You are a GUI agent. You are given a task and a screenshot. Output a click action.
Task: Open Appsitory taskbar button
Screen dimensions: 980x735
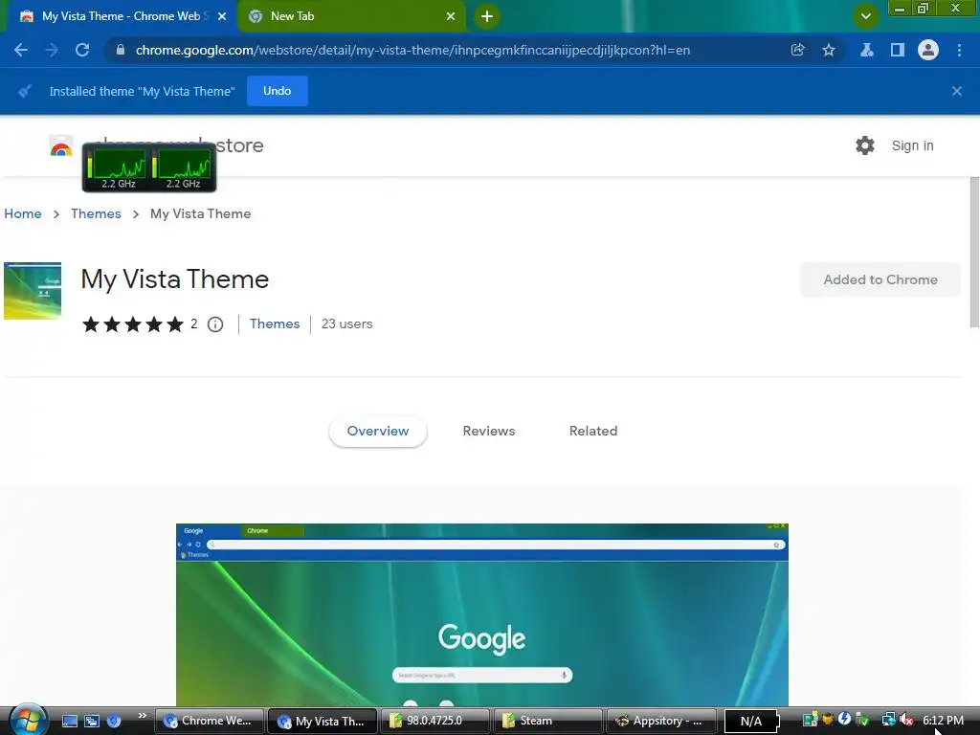[662, 722]
